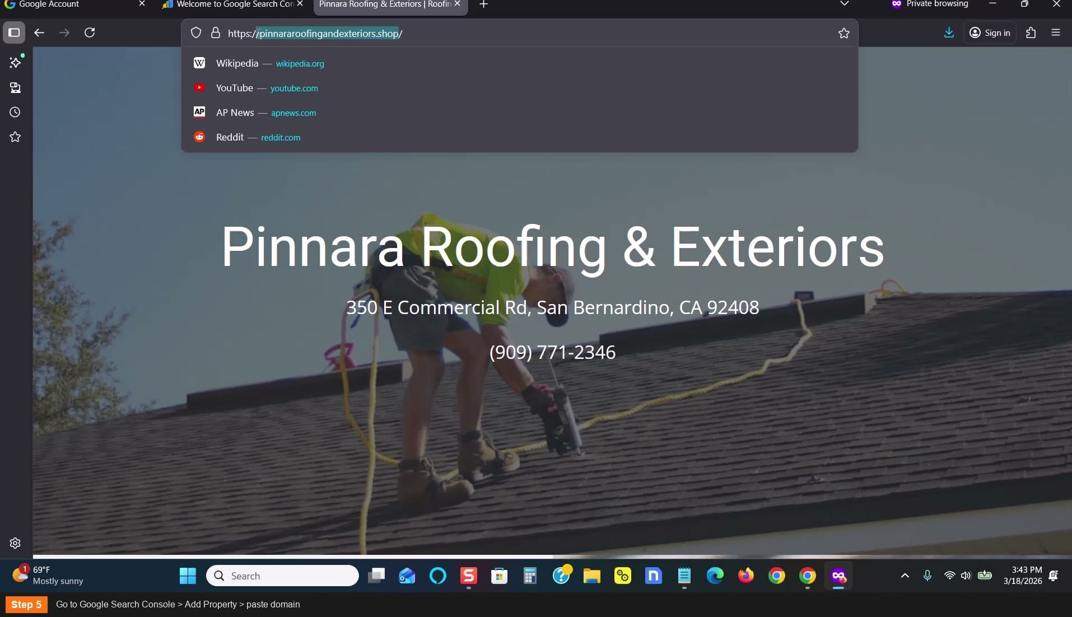Open Outlook mail from taskbar
1072x617 pixels.
point(407,576)
